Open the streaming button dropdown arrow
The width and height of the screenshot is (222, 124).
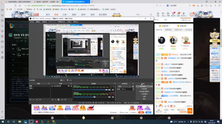tap(152, 86)
